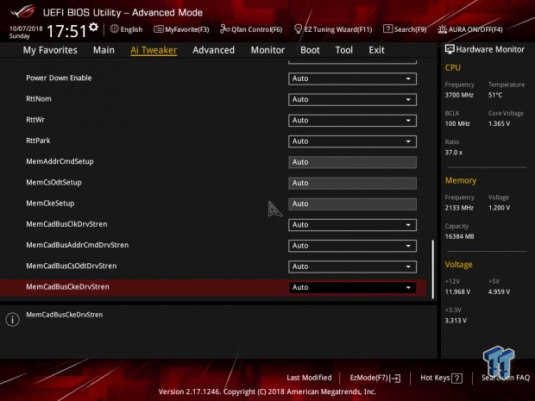Select the Ai Tweaker tab
535x401 pixels.
pos(154,50)
